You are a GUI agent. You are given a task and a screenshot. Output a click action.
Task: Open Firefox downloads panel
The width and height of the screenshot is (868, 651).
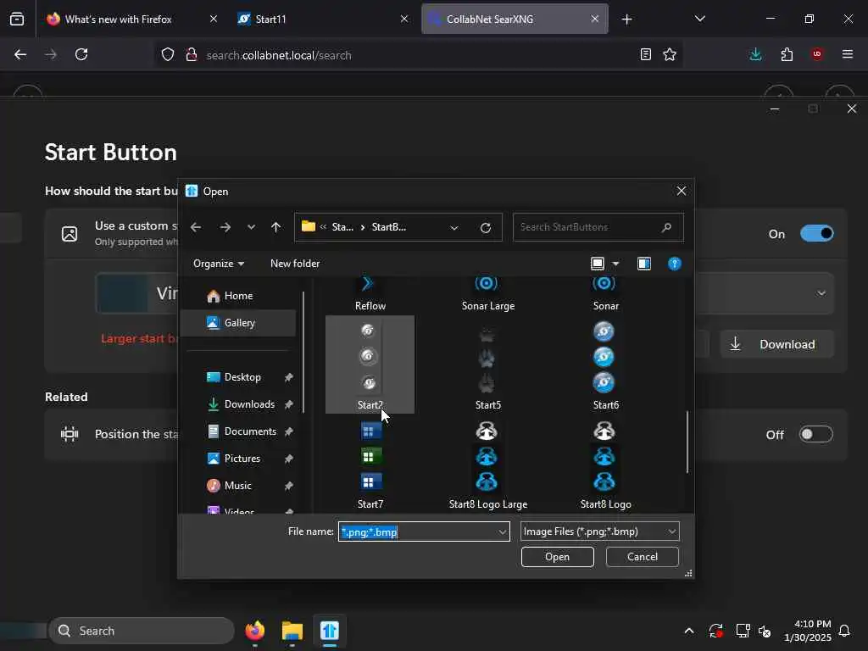755,54
